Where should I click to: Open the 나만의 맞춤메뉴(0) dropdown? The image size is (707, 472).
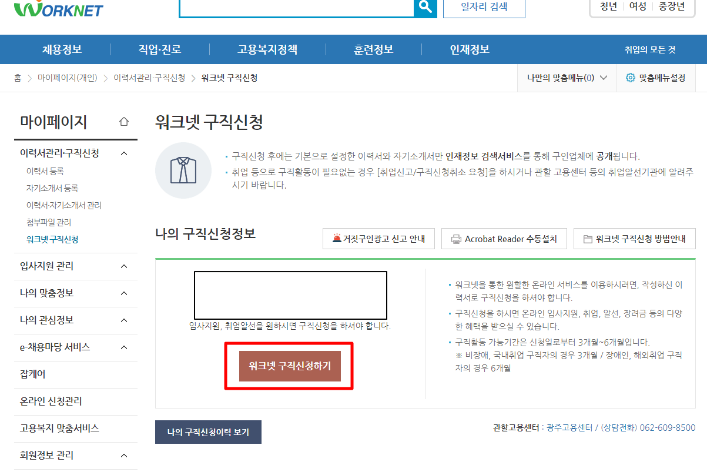tap(565, 78)
